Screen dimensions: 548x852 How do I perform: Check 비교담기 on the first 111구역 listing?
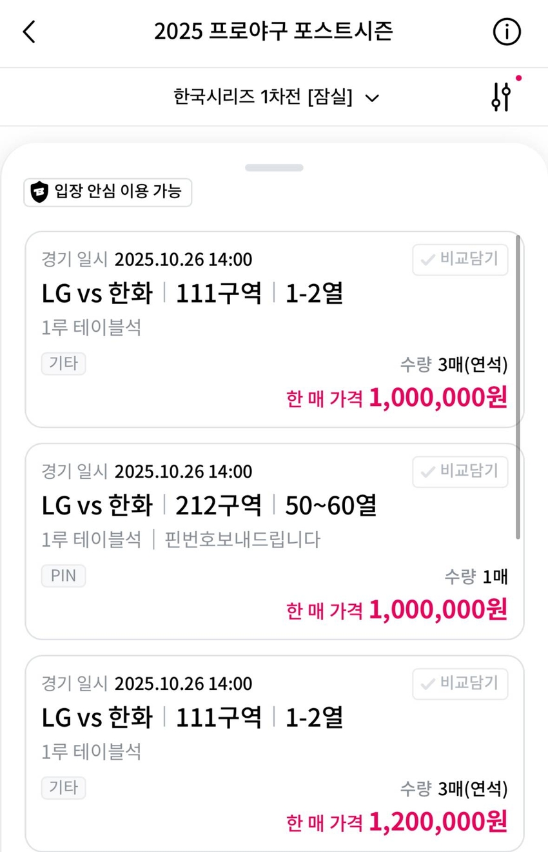460,259
